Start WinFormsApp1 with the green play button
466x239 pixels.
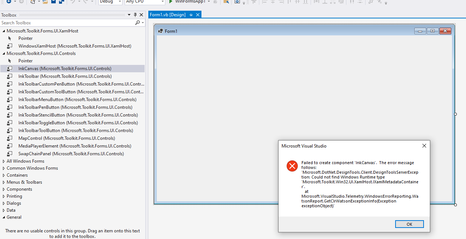[171, 1]
